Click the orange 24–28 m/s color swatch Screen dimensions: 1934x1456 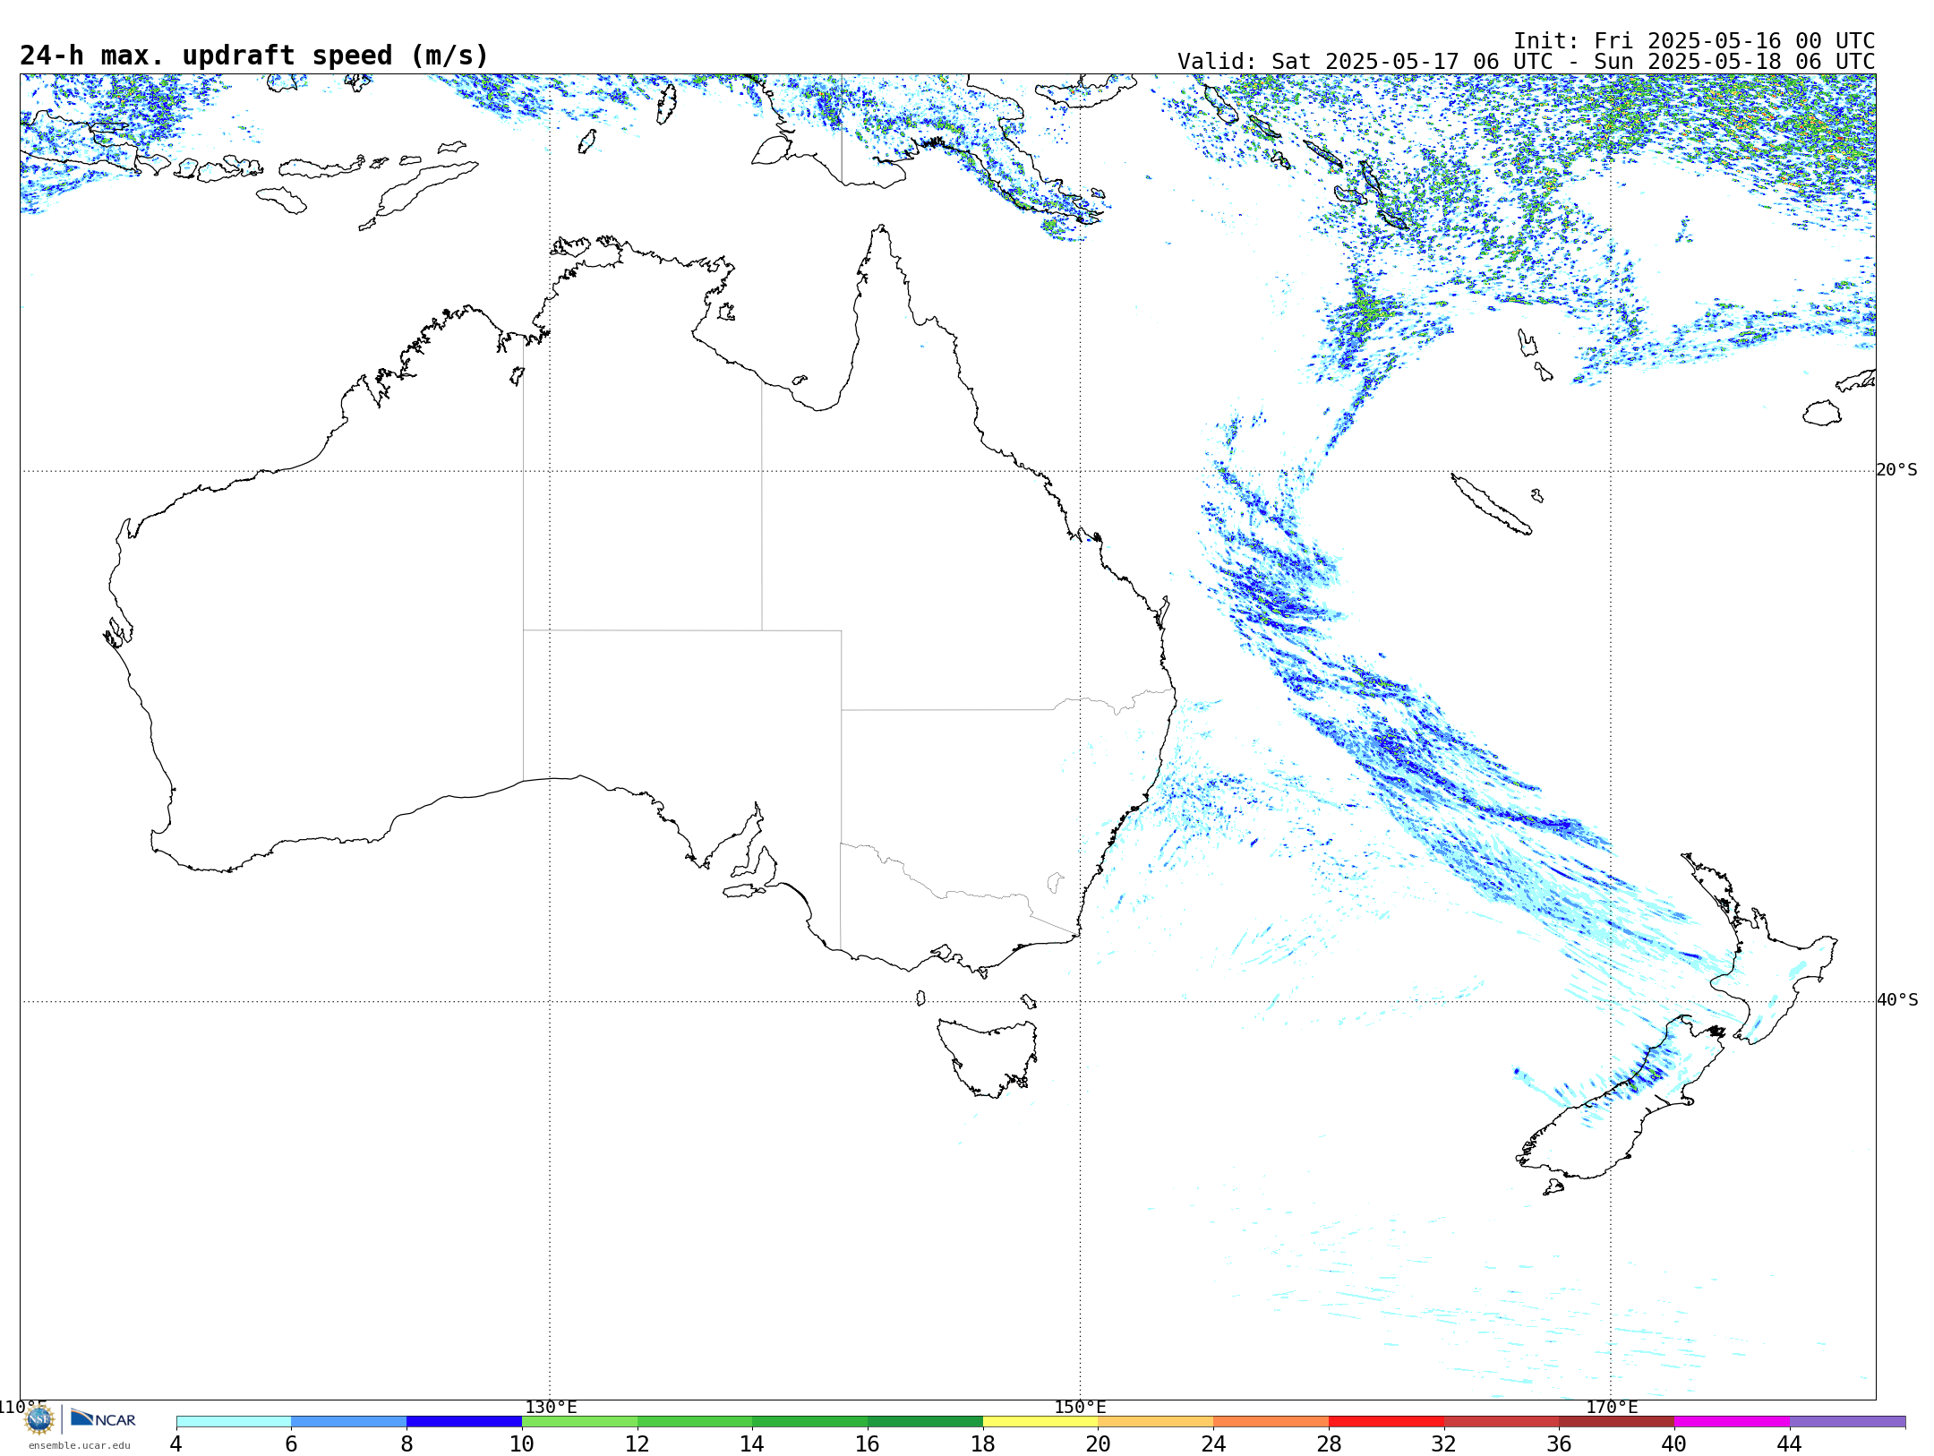[x=1271, y=1422]
